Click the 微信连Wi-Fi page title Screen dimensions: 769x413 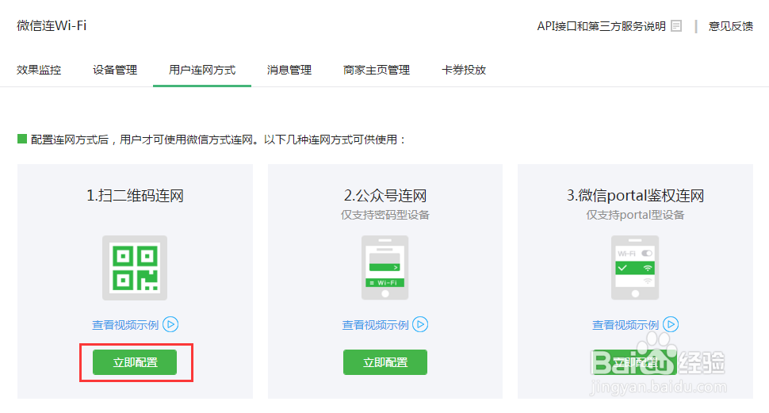pyautogui.click(x=52, y=25)
